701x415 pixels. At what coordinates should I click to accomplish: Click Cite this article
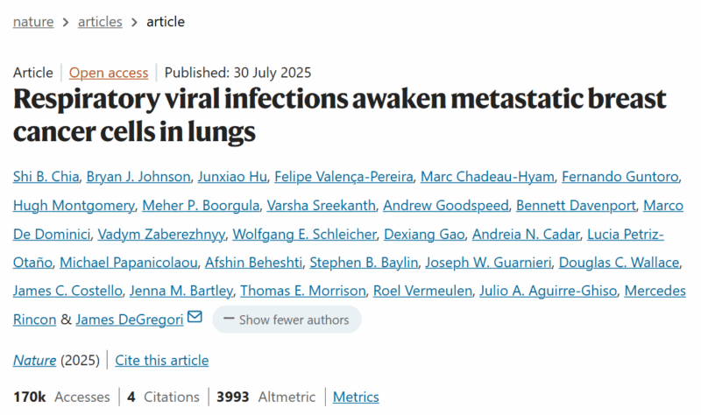coord(162,360)
